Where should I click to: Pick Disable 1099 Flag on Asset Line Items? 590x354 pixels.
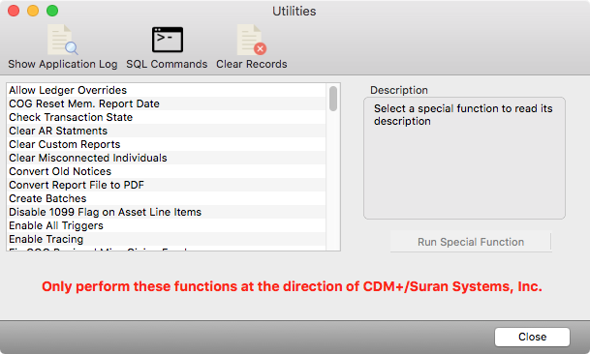[166, 212]
